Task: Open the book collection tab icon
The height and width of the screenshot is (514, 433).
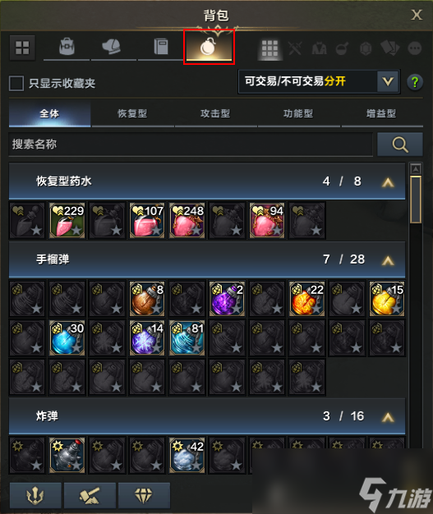Action: coord(161,47)
